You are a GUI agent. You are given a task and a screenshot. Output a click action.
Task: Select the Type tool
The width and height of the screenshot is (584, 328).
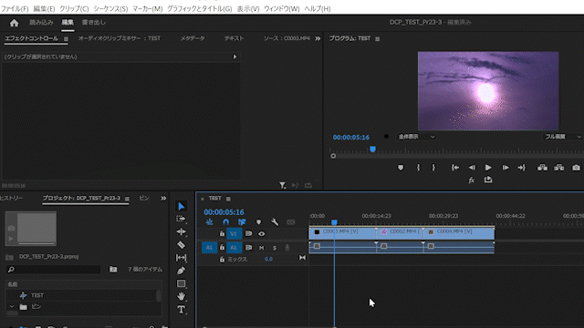[181, 310]
